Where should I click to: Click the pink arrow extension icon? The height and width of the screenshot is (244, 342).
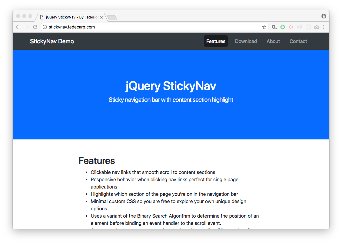(x=291, y=27)
